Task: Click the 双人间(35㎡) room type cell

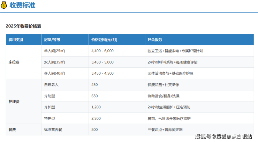Action: click(x=54, y=62)
